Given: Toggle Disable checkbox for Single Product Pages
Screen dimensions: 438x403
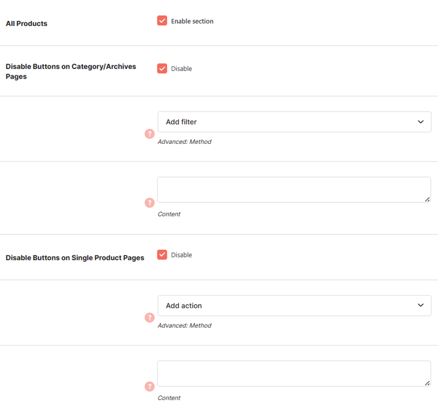Looking at the screenshot, I should (162, 255).
